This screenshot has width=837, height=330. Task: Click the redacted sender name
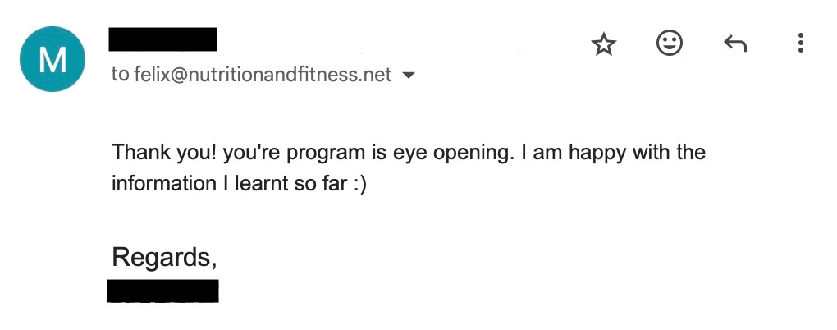coord(162,39)
